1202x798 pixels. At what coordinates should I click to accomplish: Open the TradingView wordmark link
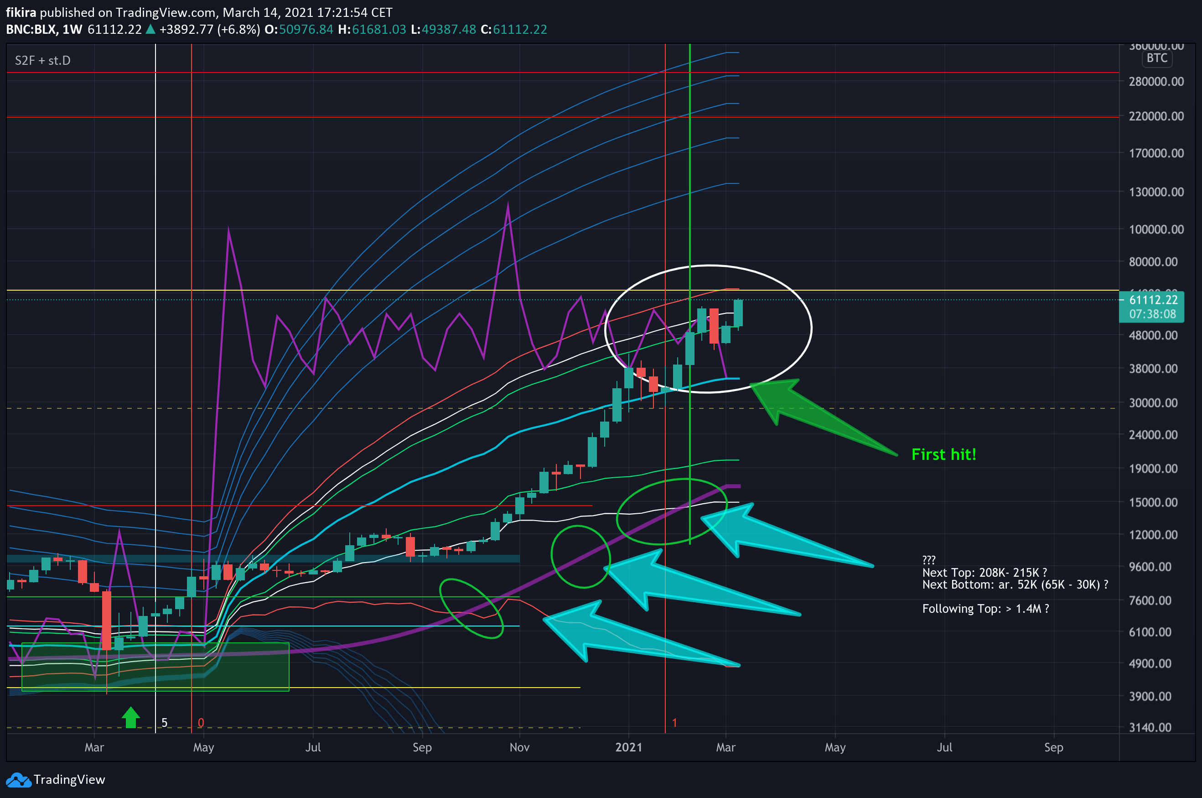(x=69, y=780)
